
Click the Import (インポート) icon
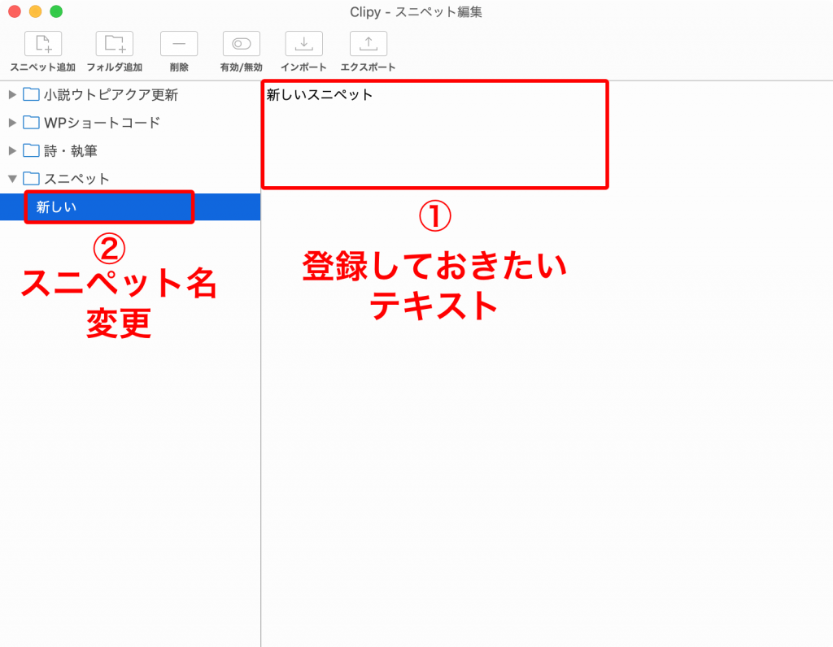pos(304,44)
